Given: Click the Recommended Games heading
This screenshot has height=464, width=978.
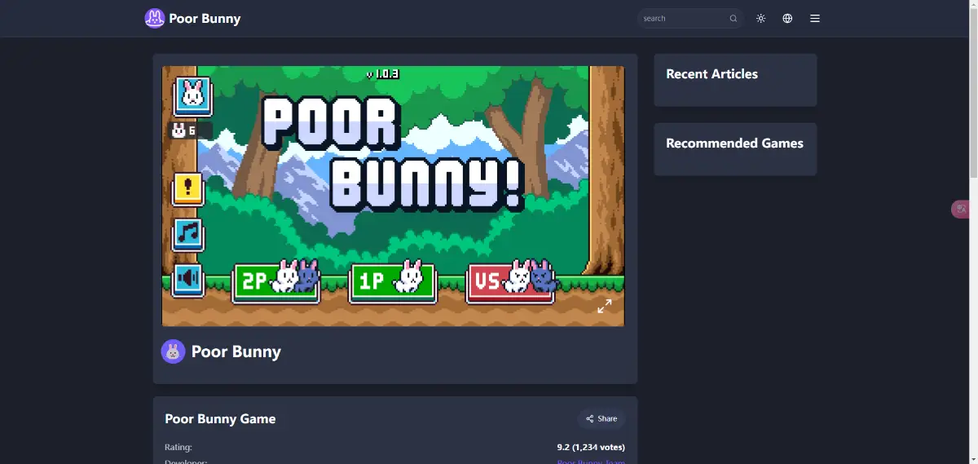Looking at the screenshot, I should coord(734,144).
